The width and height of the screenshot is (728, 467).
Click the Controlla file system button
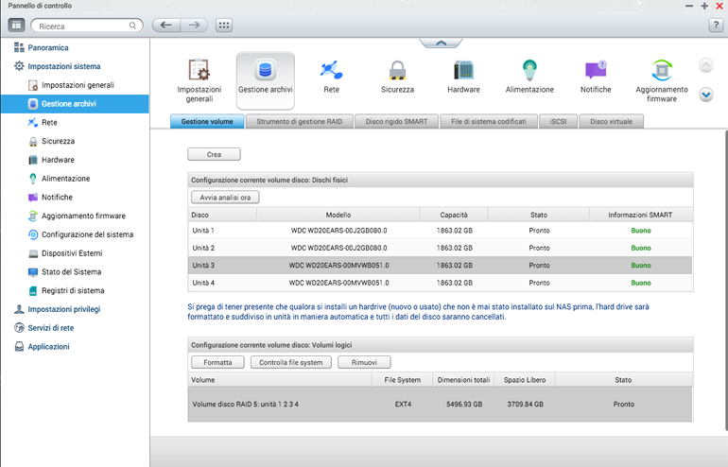click(290, 362)
